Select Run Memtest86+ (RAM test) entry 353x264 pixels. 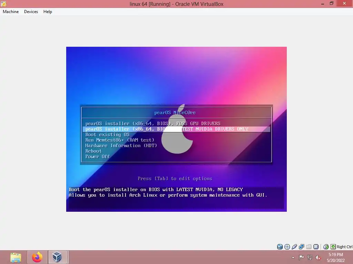(176, 140)
